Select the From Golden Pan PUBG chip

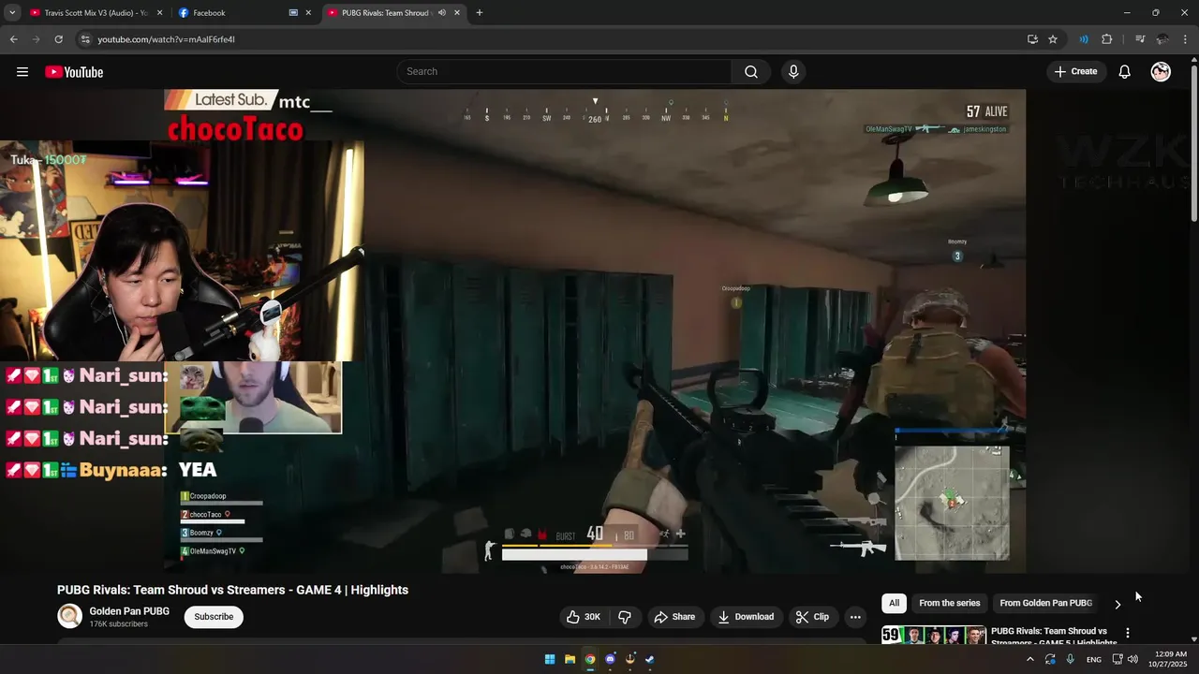point(1045,604)
